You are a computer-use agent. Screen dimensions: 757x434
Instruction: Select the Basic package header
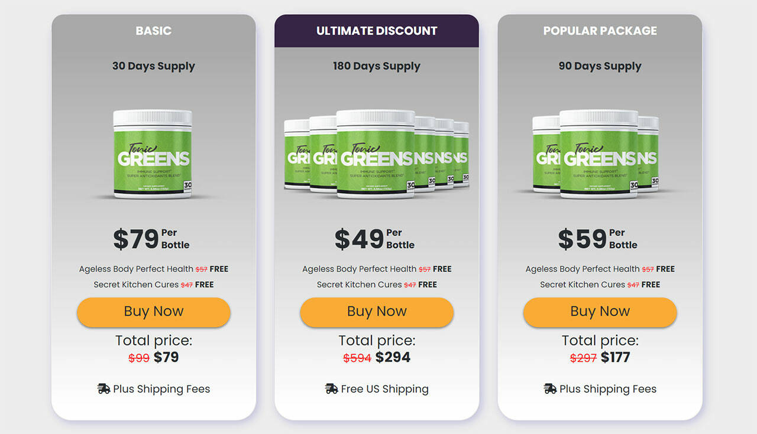(154, 31)
